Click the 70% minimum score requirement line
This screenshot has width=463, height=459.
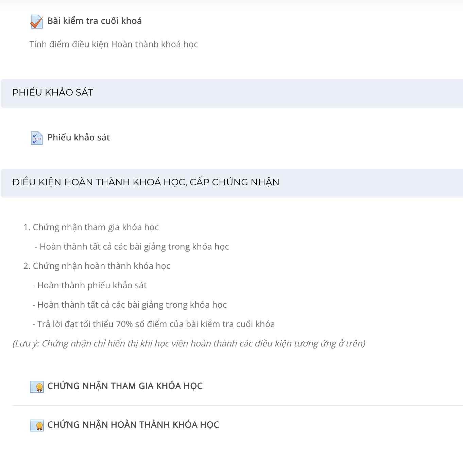(x=153, y=324)
